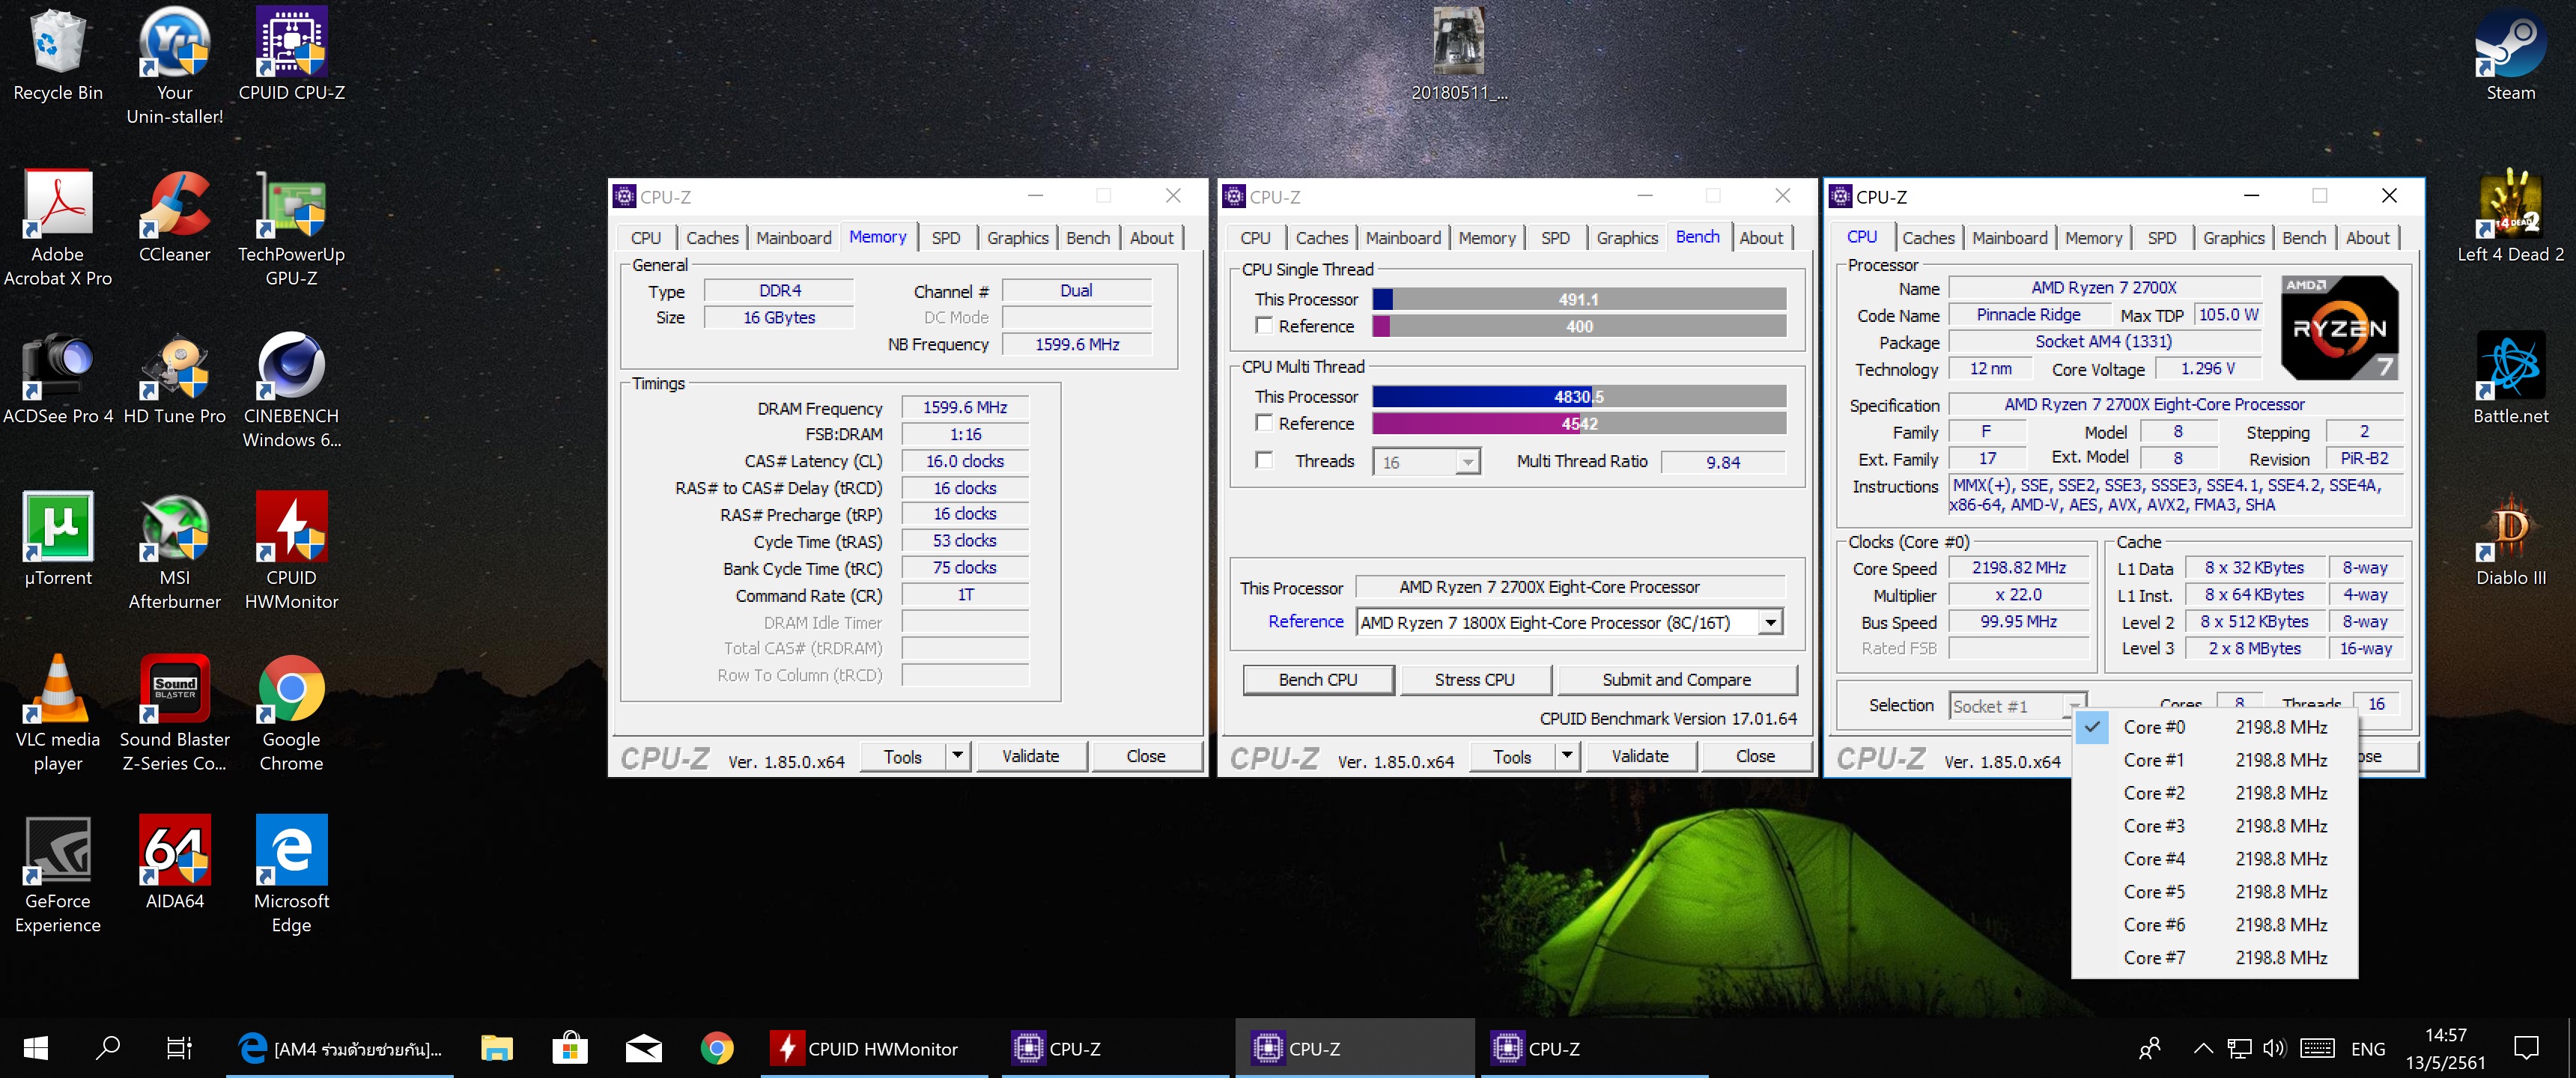Viewport: 2576px width, 1078px height.
Task: Open GeForce Experience shortcut
Action: pos(58,875)
